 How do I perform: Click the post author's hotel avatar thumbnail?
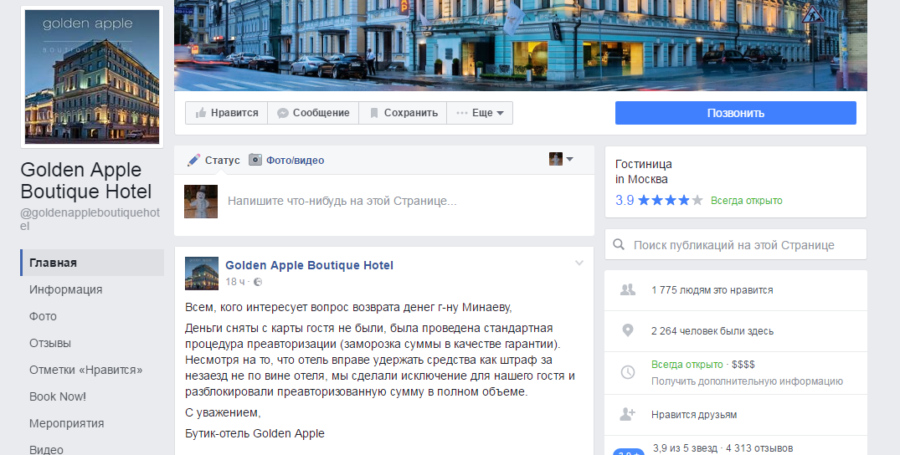tap(202, 274)
